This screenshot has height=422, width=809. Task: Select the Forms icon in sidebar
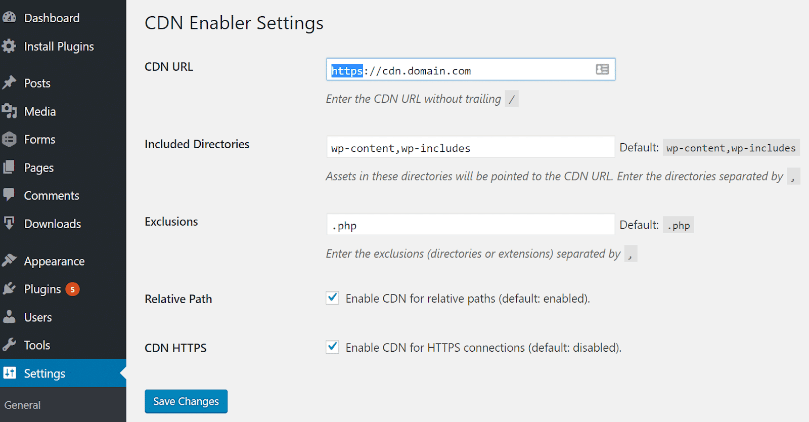coord(10,139)
